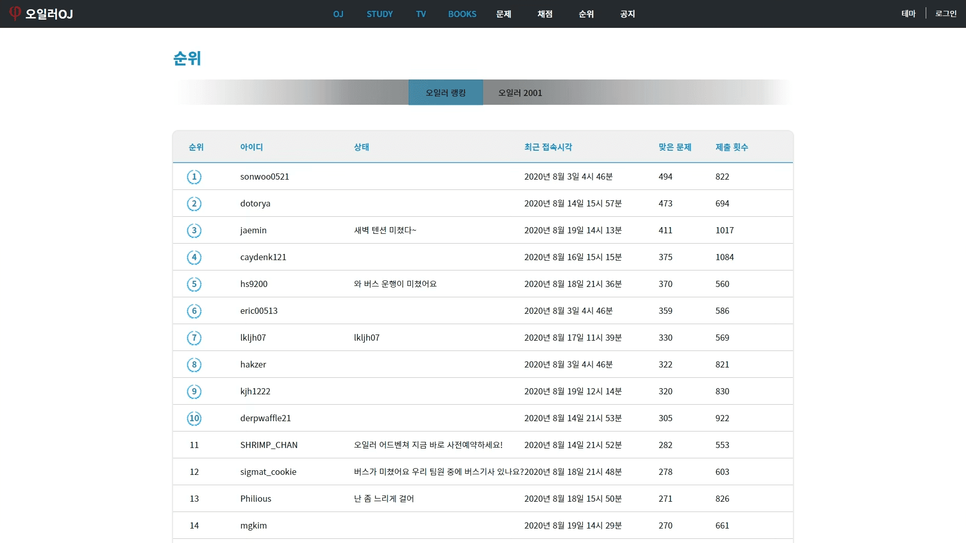Open the 테마 theme option
The width and height of the screenshot is (966, 543).
pyautogui.click(x=909, y=13)
